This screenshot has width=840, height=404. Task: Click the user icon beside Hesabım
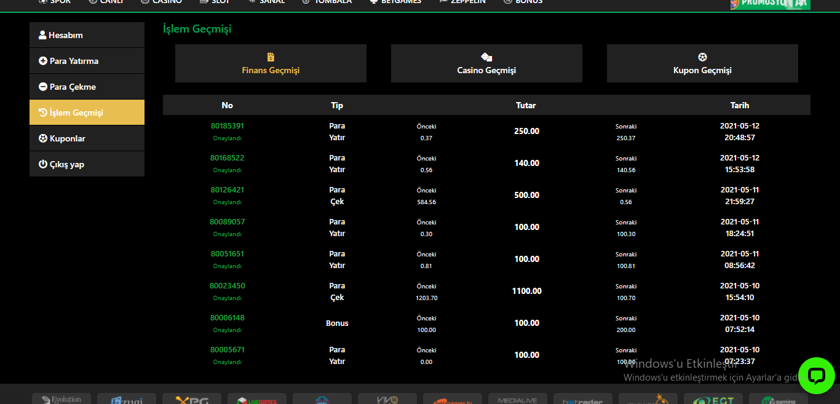(x=42, y=35)
